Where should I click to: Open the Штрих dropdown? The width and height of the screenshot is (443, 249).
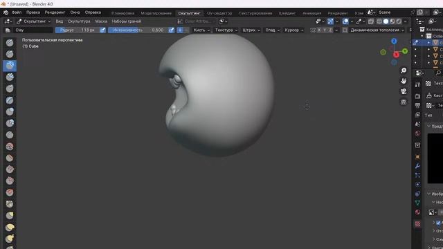coord(251,30)
